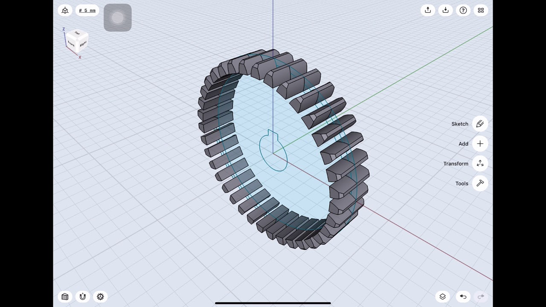Toggle magnet snapping
The height and width of the screenshot is (307, 546).
click(83, 297)
